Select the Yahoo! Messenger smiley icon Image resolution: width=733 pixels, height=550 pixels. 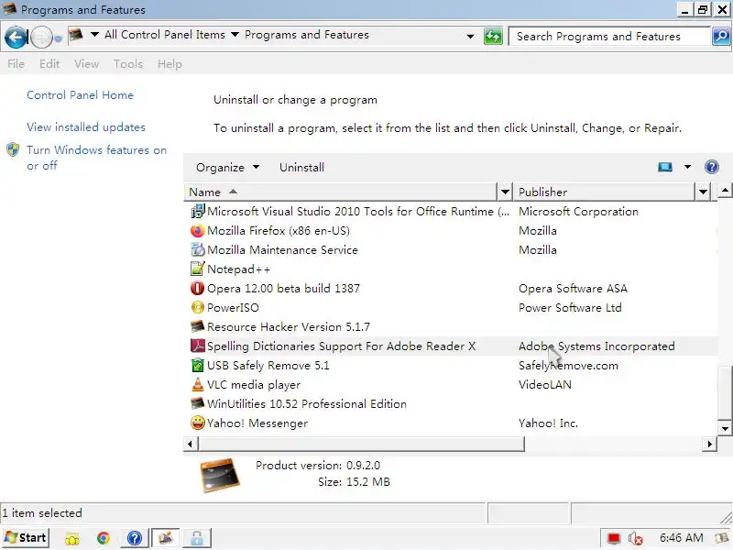(198, 423)
